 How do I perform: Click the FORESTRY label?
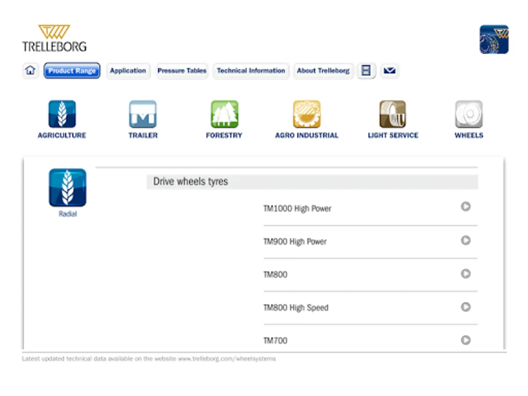[x=224, y=136]
